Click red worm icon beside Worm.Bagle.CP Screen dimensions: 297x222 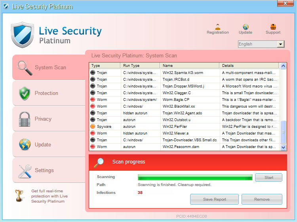[93, 100]
